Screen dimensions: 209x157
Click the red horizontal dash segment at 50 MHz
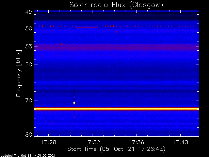point(87,27)
